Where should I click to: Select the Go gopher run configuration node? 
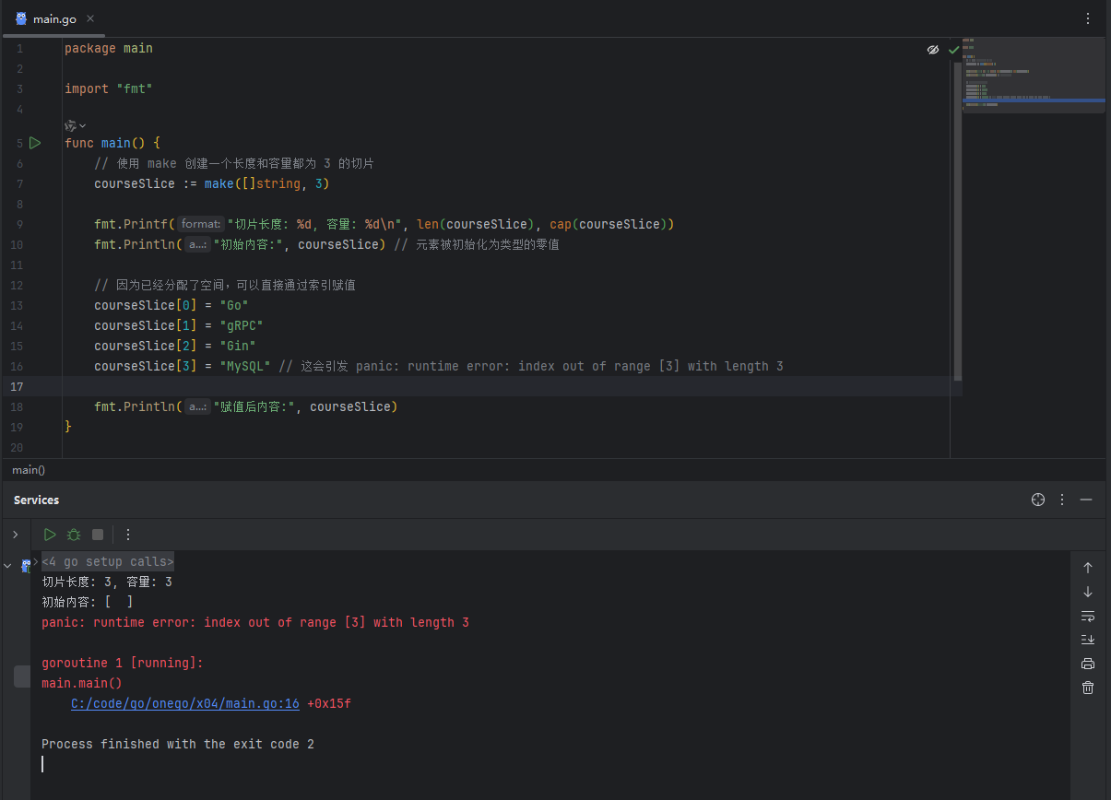coord(25,565)
